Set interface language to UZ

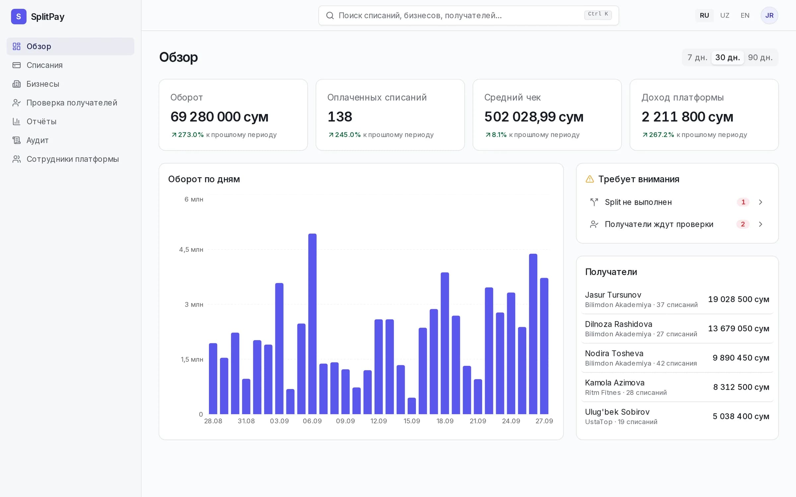click(x=725, y=16)
